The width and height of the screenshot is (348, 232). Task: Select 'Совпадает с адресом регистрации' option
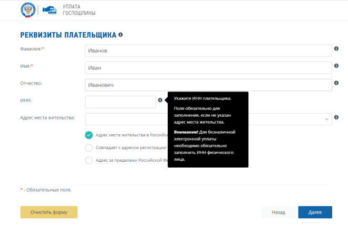click(89, 147)
